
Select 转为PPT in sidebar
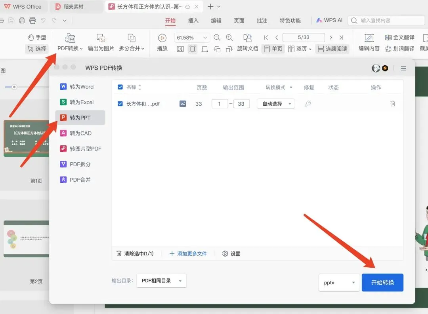click(x=80, y=118)
